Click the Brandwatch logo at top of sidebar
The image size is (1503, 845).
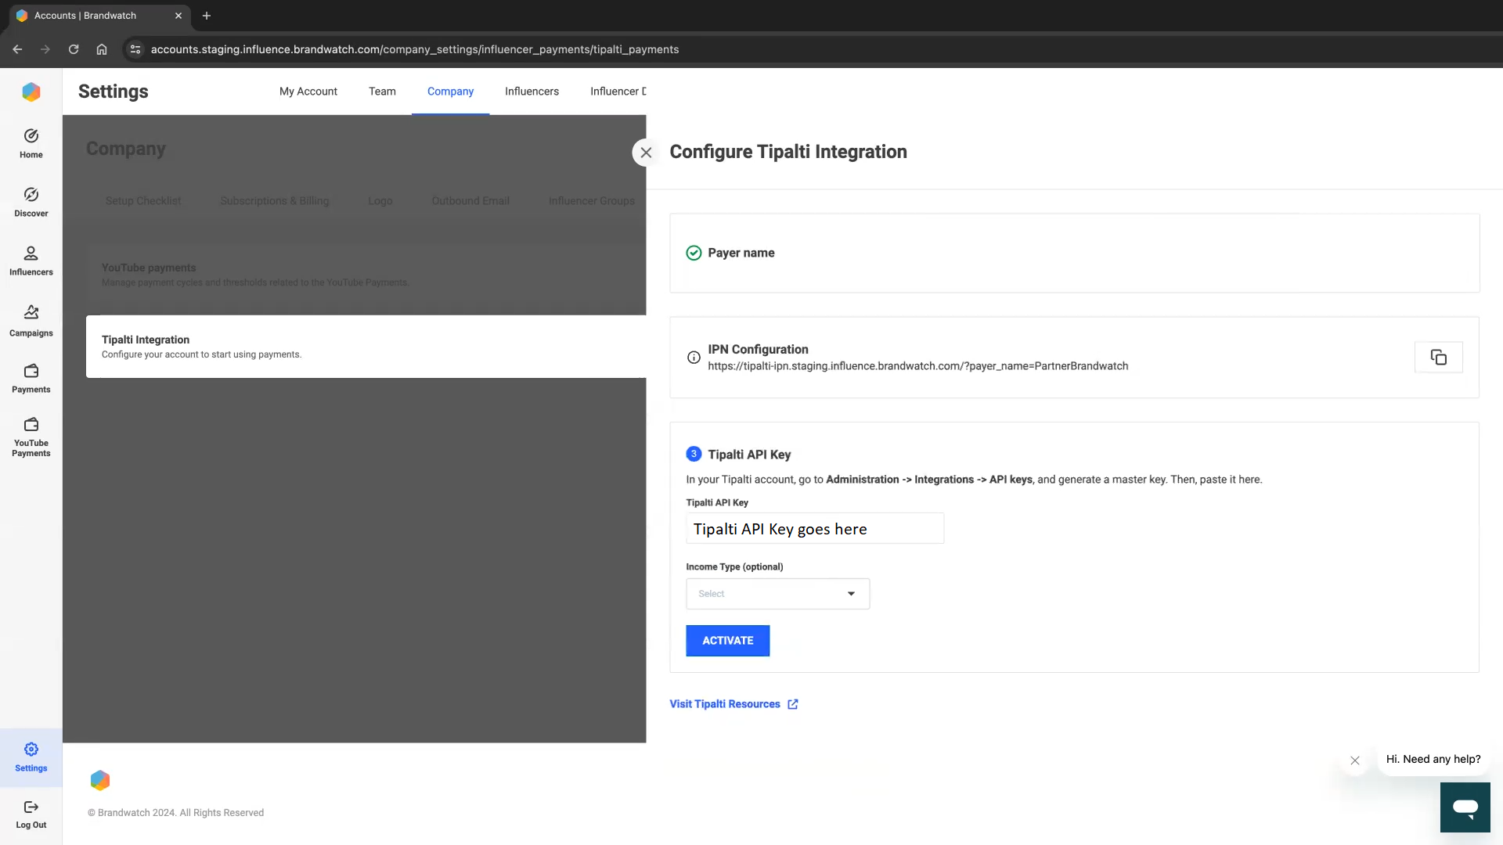[x=31, y=92]
